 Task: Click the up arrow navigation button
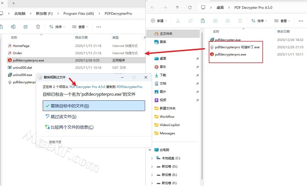coord(177,8)
